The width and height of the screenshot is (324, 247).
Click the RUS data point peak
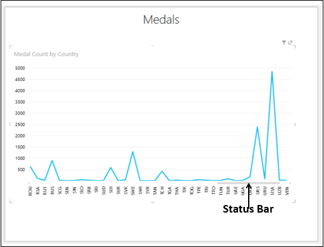tap(52, 160)
